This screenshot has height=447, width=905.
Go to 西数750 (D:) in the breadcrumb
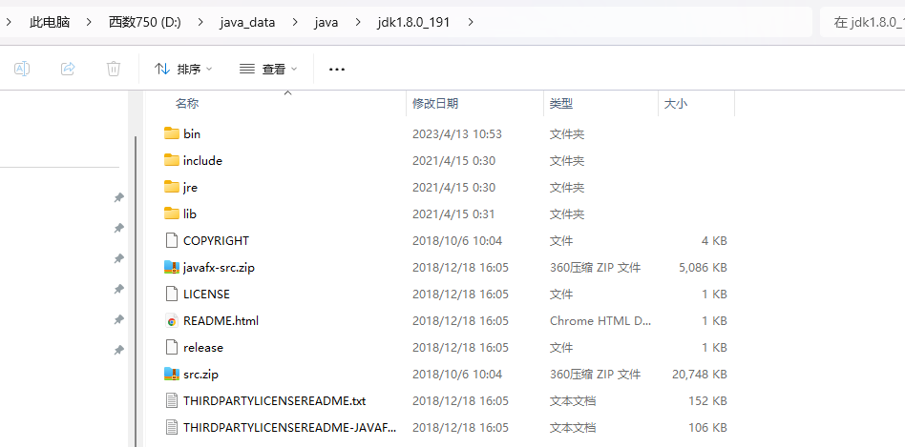pyautogui.click(x=145, y=23)
